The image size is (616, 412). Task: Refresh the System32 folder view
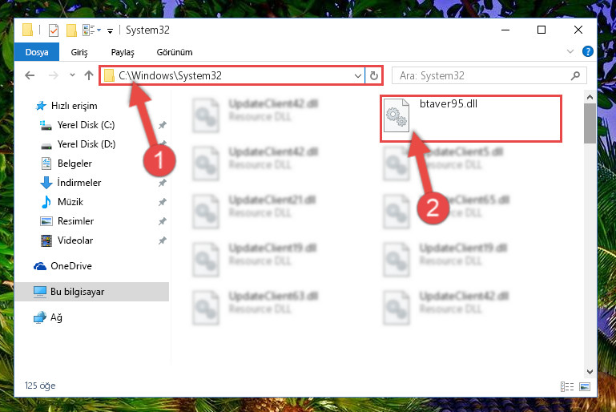tap(374, 75)
